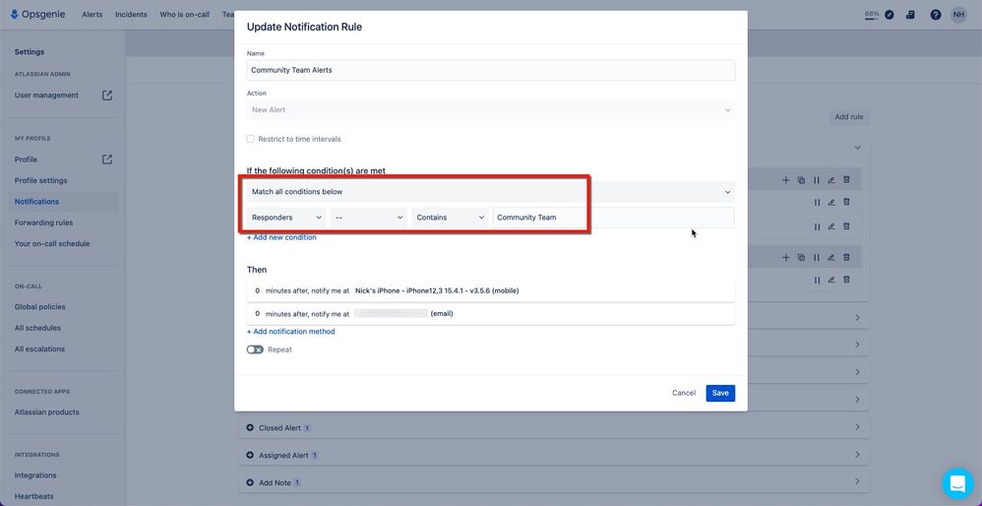Click pause icon in upper rule group header
Viewport: 982px width, 506px height.
click(x=817, y=180)
